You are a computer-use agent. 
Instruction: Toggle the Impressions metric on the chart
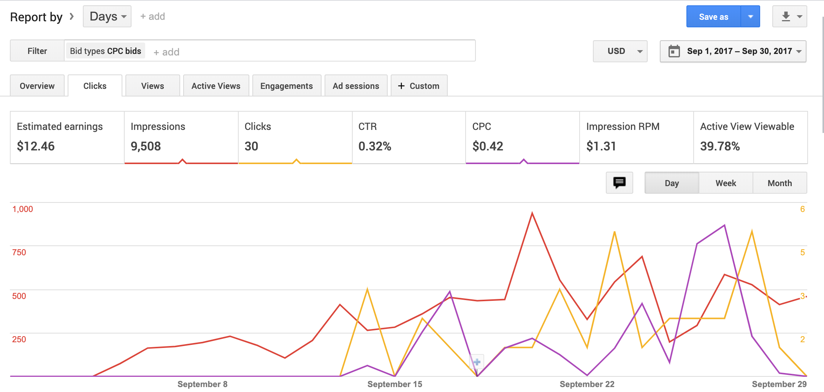(x=181, y=137)
